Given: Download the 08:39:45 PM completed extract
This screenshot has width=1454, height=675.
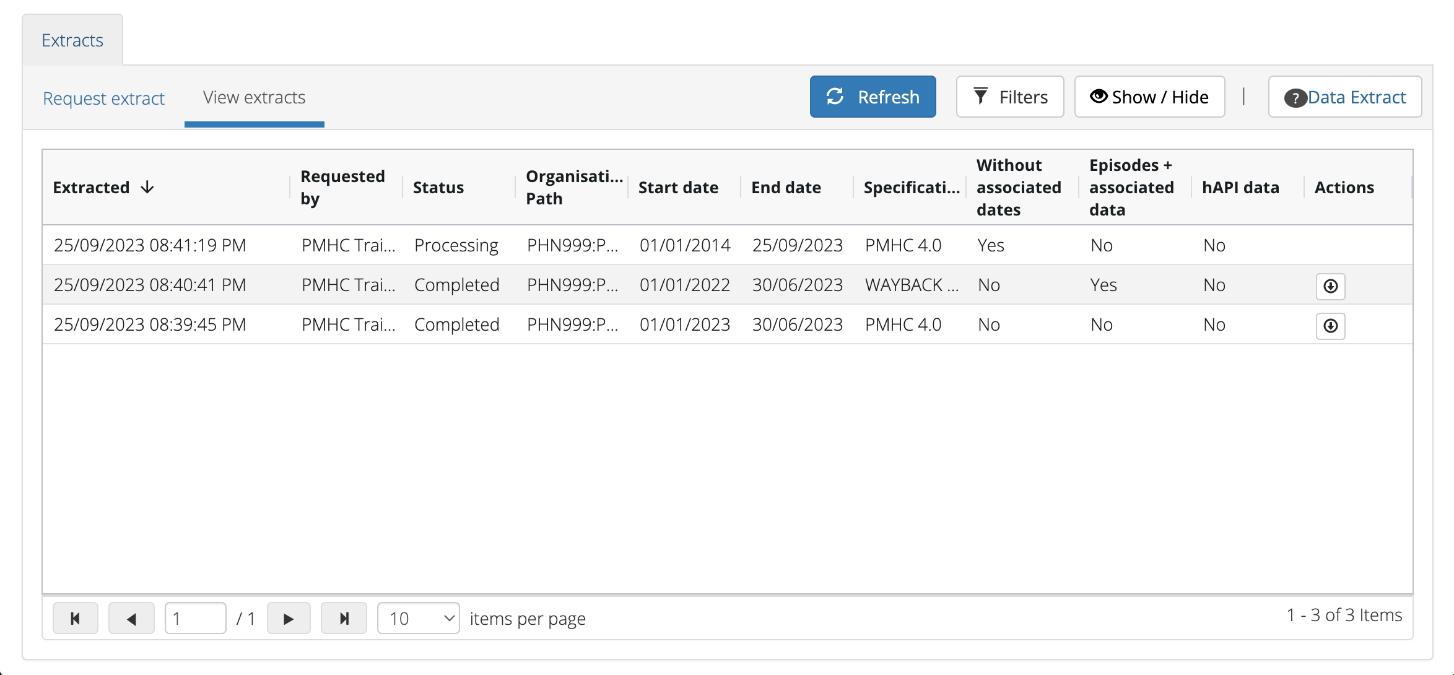Looking at the screenshot, I should coord(1330,326).
